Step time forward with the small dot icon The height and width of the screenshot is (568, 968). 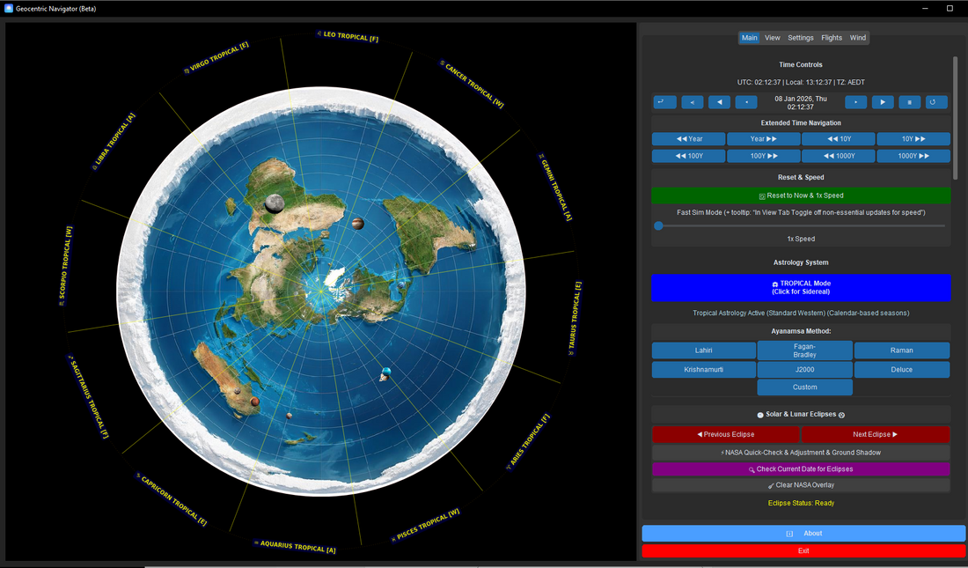point(855,102)
